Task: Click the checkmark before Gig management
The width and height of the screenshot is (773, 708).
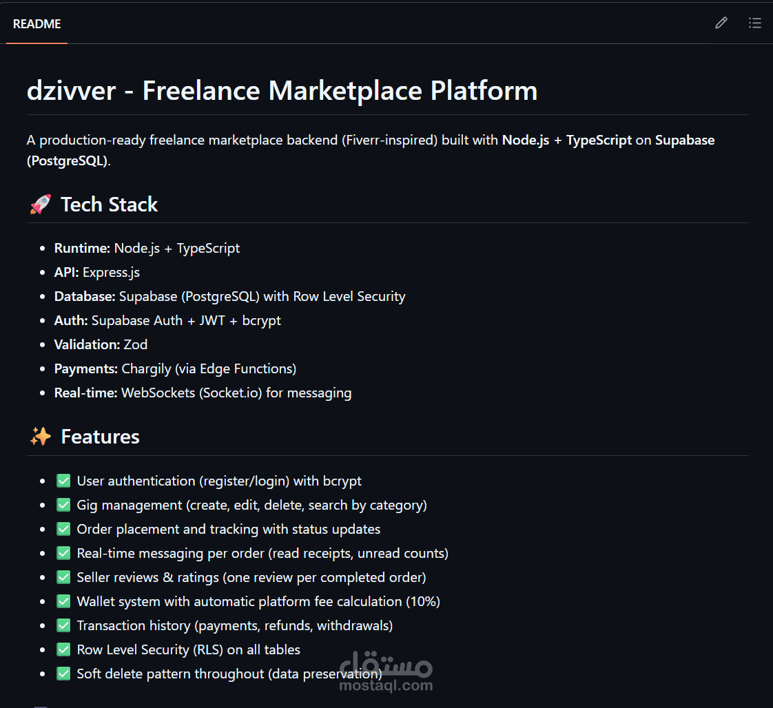Action: [63, 505]
